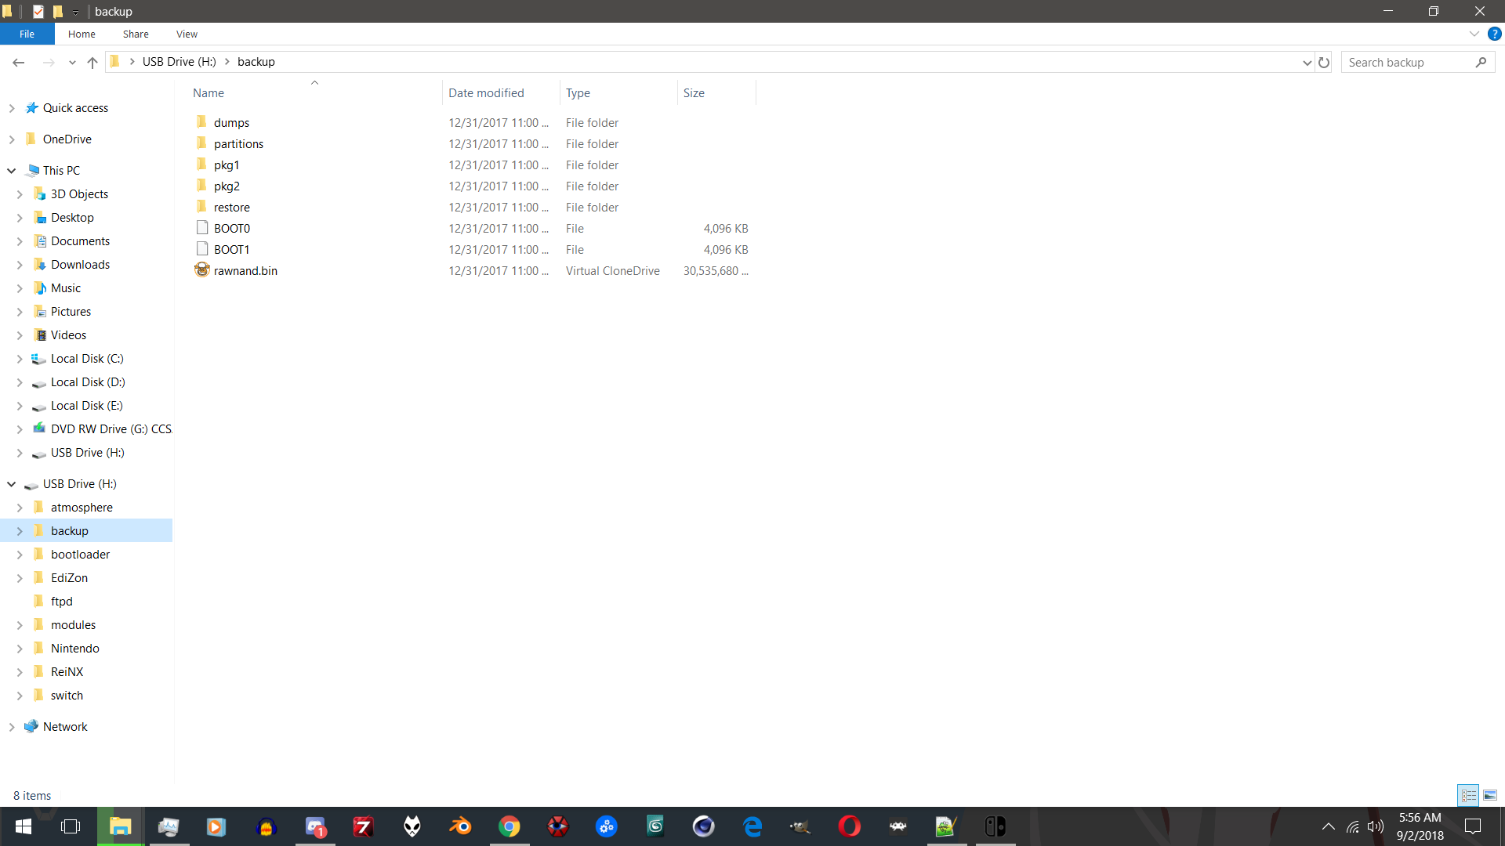The width and height of the screenshot is (1505, 846).
Task: Select the pkg1 folder
Action: pyautogui.click(x=227, y=164)
